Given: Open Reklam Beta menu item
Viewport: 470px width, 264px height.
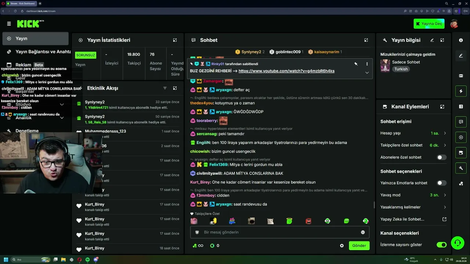Looking at the screenshot, I should tap(35, 65).
